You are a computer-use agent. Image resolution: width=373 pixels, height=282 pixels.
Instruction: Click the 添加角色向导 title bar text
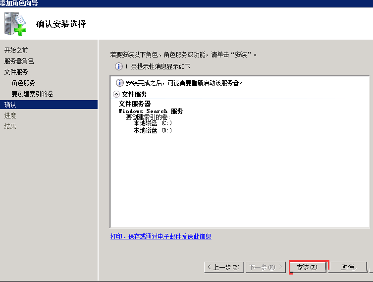click(19, 3)
